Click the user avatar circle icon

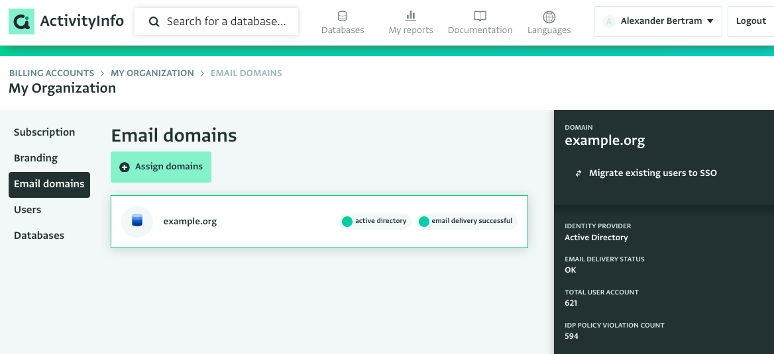(609, 21)
